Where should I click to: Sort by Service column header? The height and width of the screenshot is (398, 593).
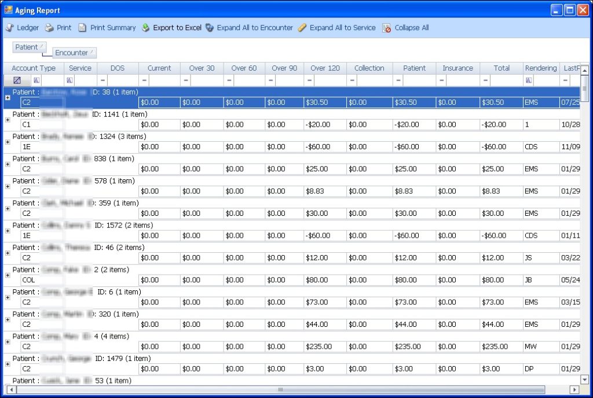point(80,68)
